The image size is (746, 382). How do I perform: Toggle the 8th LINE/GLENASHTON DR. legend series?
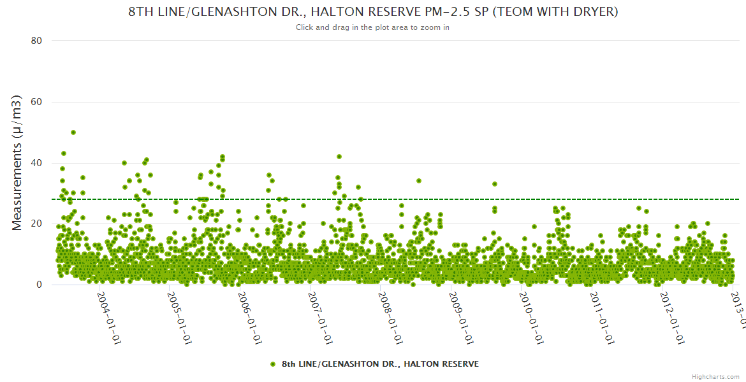379,364
